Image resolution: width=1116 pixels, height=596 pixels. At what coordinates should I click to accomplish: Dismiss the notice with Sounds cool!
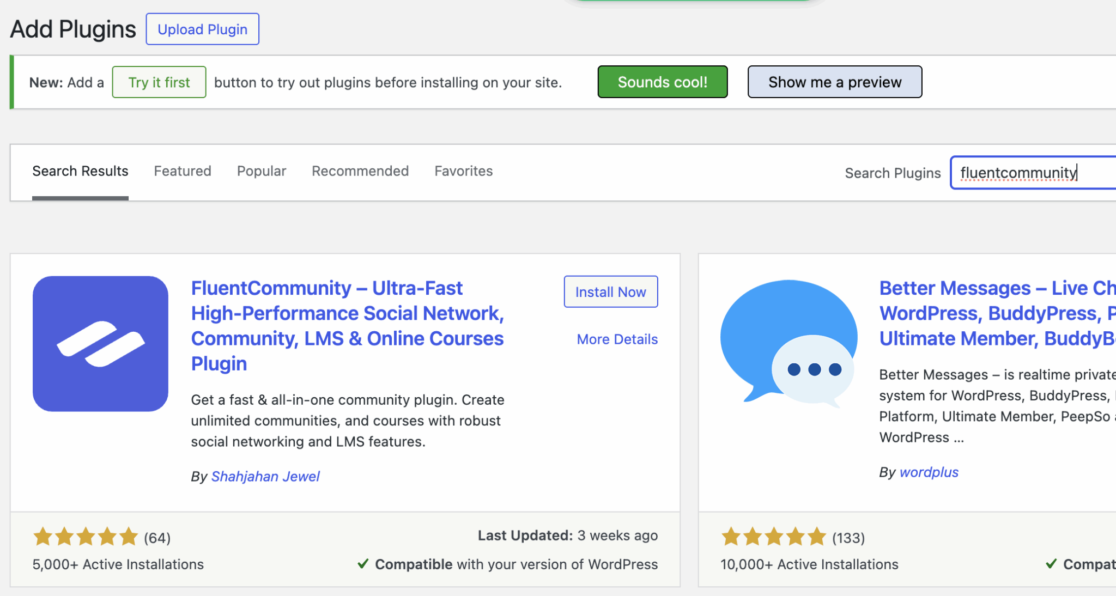(662, 82)
